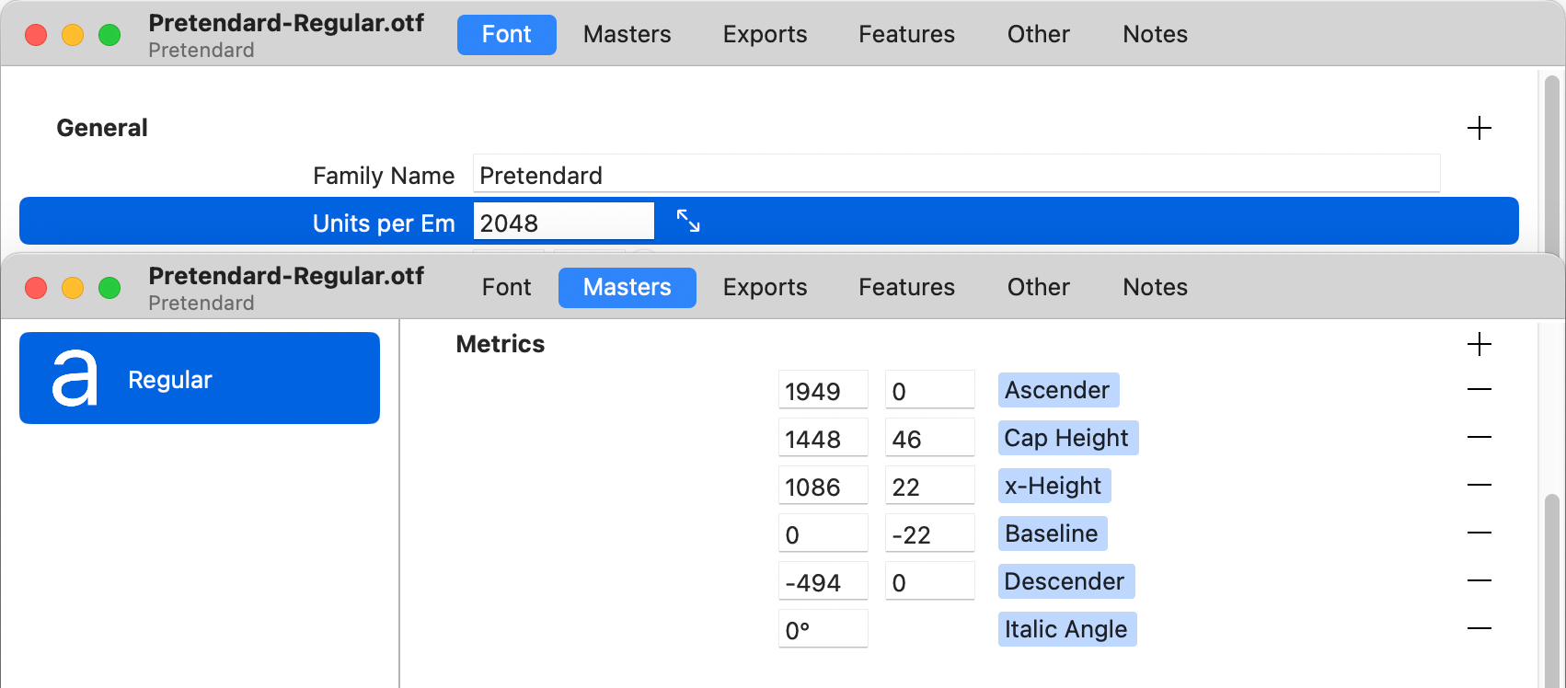Open the Font tab in the back window
Viewport: 1566px width, 688px height.
point(507,35)
